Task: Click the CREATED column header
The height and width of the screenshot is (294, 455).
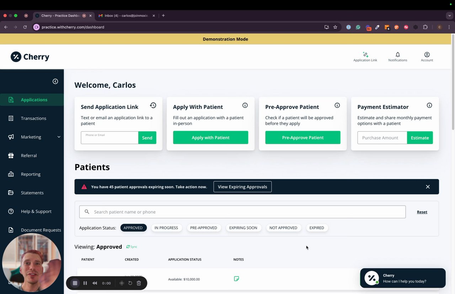Action: tap(132, 260)
